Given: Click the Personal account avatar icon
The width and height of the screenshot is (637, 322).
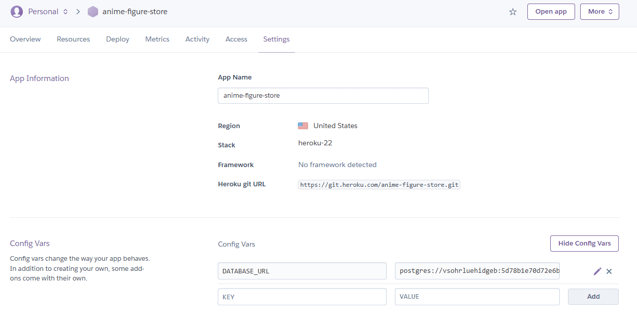Looking at the screenshot, I should pyautogui.click(x=17, y=12).
